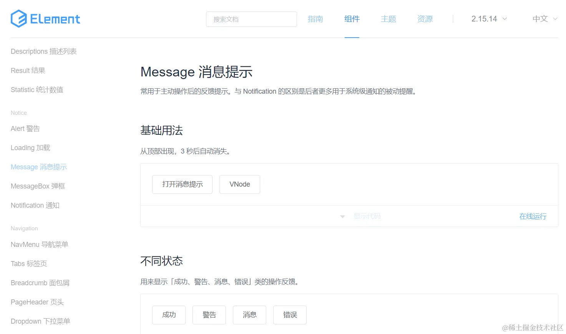Image resolution: width=566 pixels, height=334 pixels.
Task: Click the VNode button
Action: pos(240,184)
